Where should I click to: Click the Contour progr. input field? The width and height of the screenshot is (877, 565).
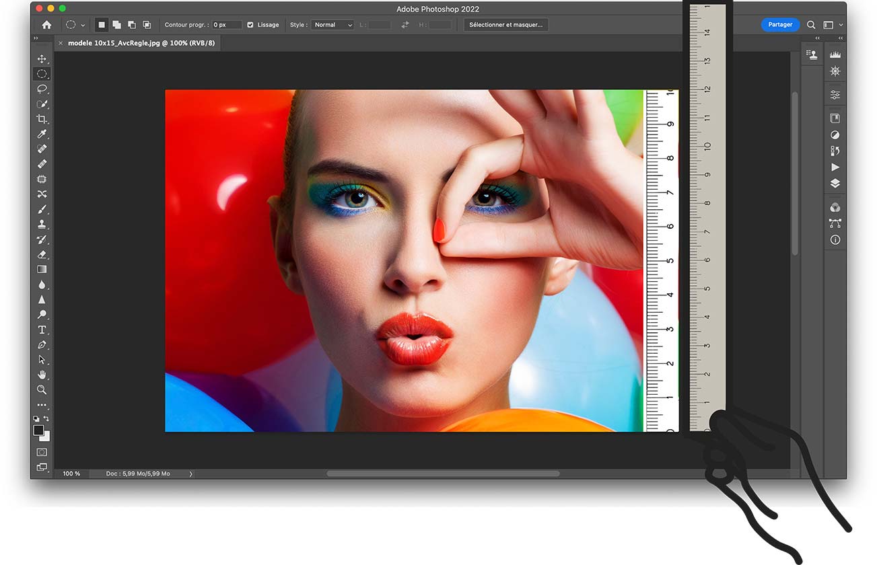[227, 25]
